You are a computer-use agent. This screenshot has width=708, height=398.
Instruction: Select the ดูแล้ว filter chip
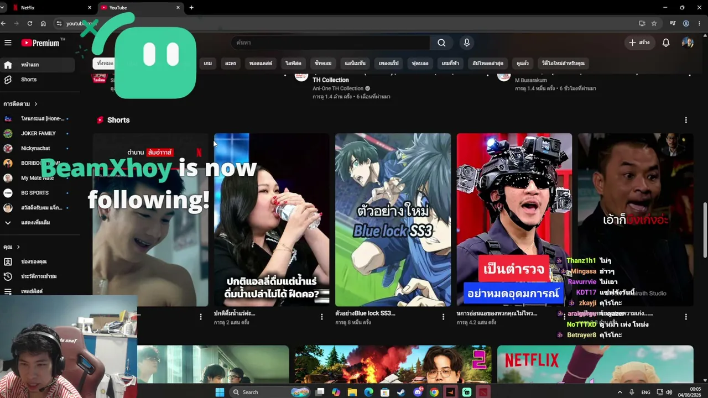pyautogui.click(x=523, y=63)
